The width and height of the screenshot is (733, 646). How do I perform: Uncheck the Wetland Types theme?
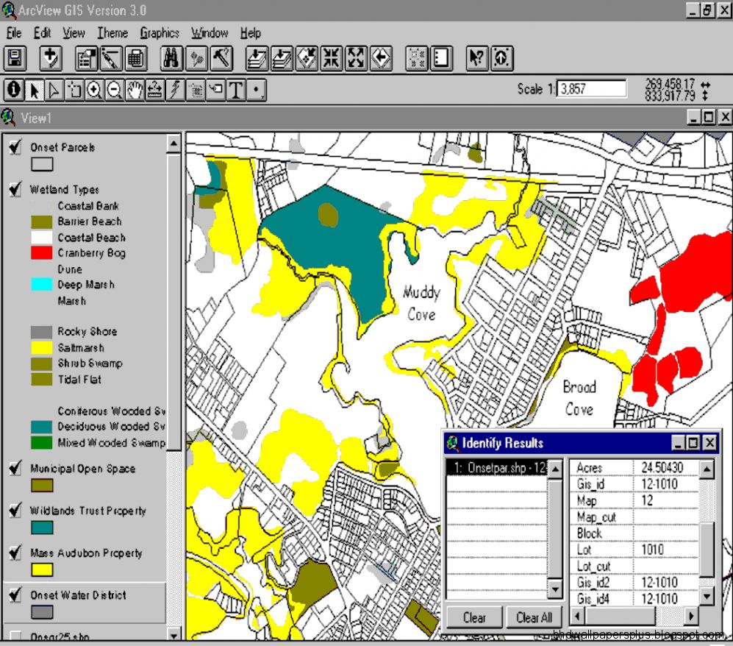(15, 189)
